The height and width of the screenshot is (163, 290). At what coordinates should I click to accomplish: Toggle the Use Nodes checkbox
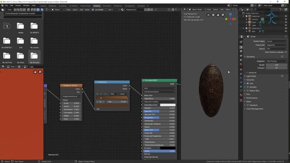[x=93, y=10]
